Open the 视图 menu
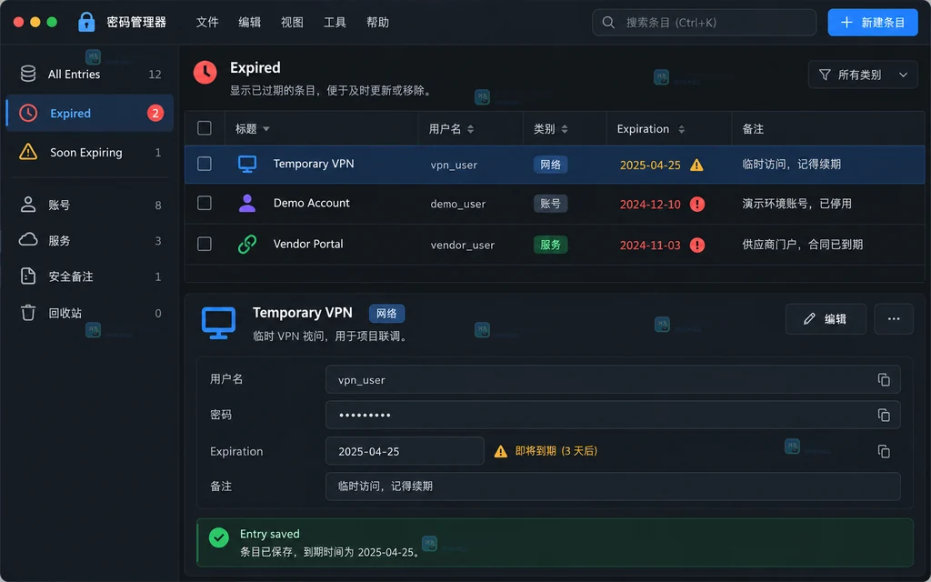Viewport: 931px width, 582px height. coord(292,23)
